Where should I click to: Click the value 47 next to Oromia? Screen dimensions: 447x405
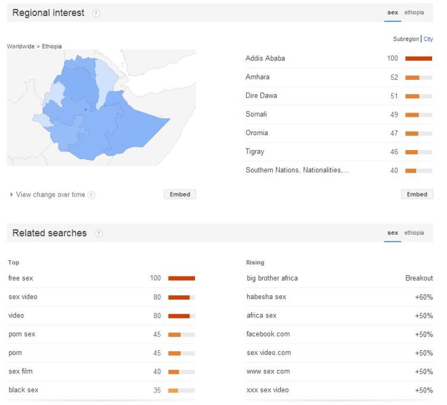(394, 133)
